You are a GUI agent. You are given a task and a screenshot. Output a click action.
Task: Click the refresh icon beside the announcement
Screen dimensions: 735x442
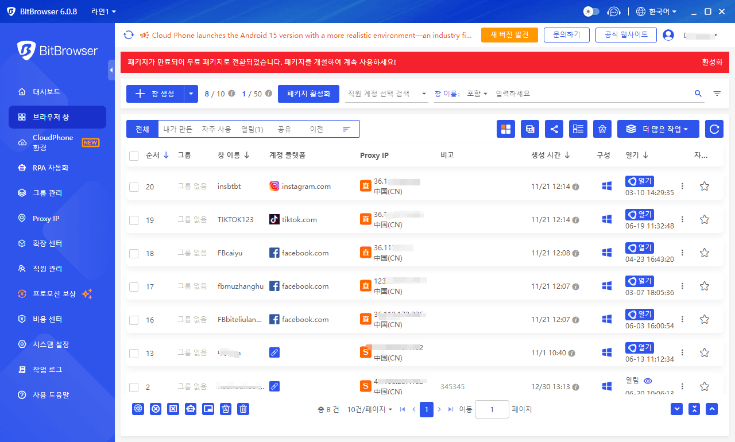click(129, 35)
